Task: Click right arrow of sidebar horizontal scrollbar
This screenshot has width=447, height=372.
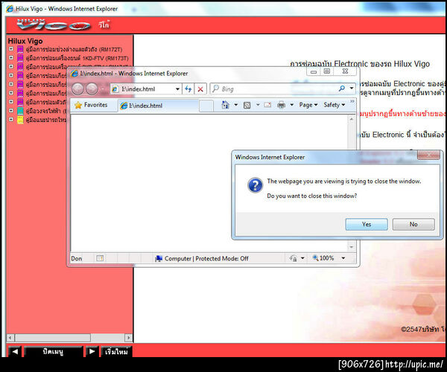Action: [x=129, y=338]
